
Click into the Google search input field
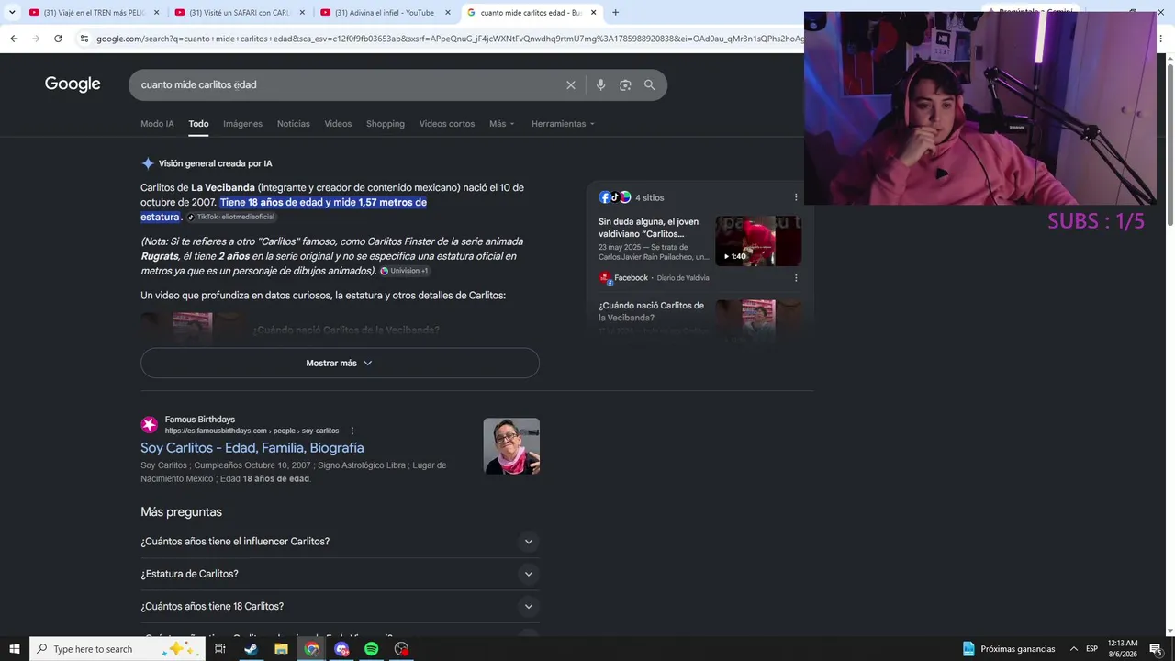pyautogui.click(x=349, y=84)
